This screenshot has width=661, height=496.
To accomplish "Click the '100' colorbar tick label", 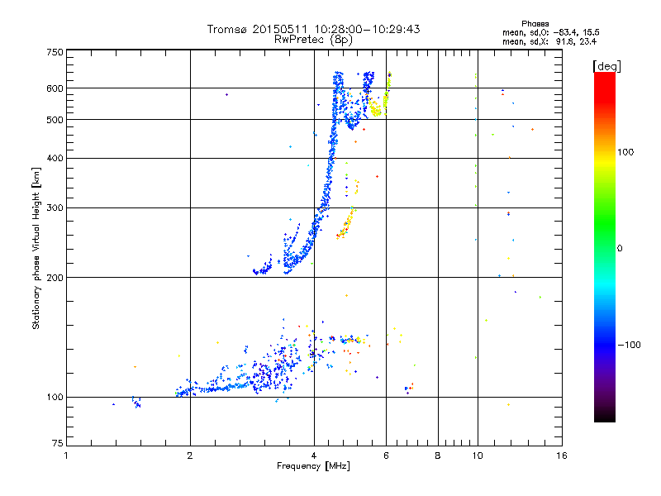I will point(625,152).
